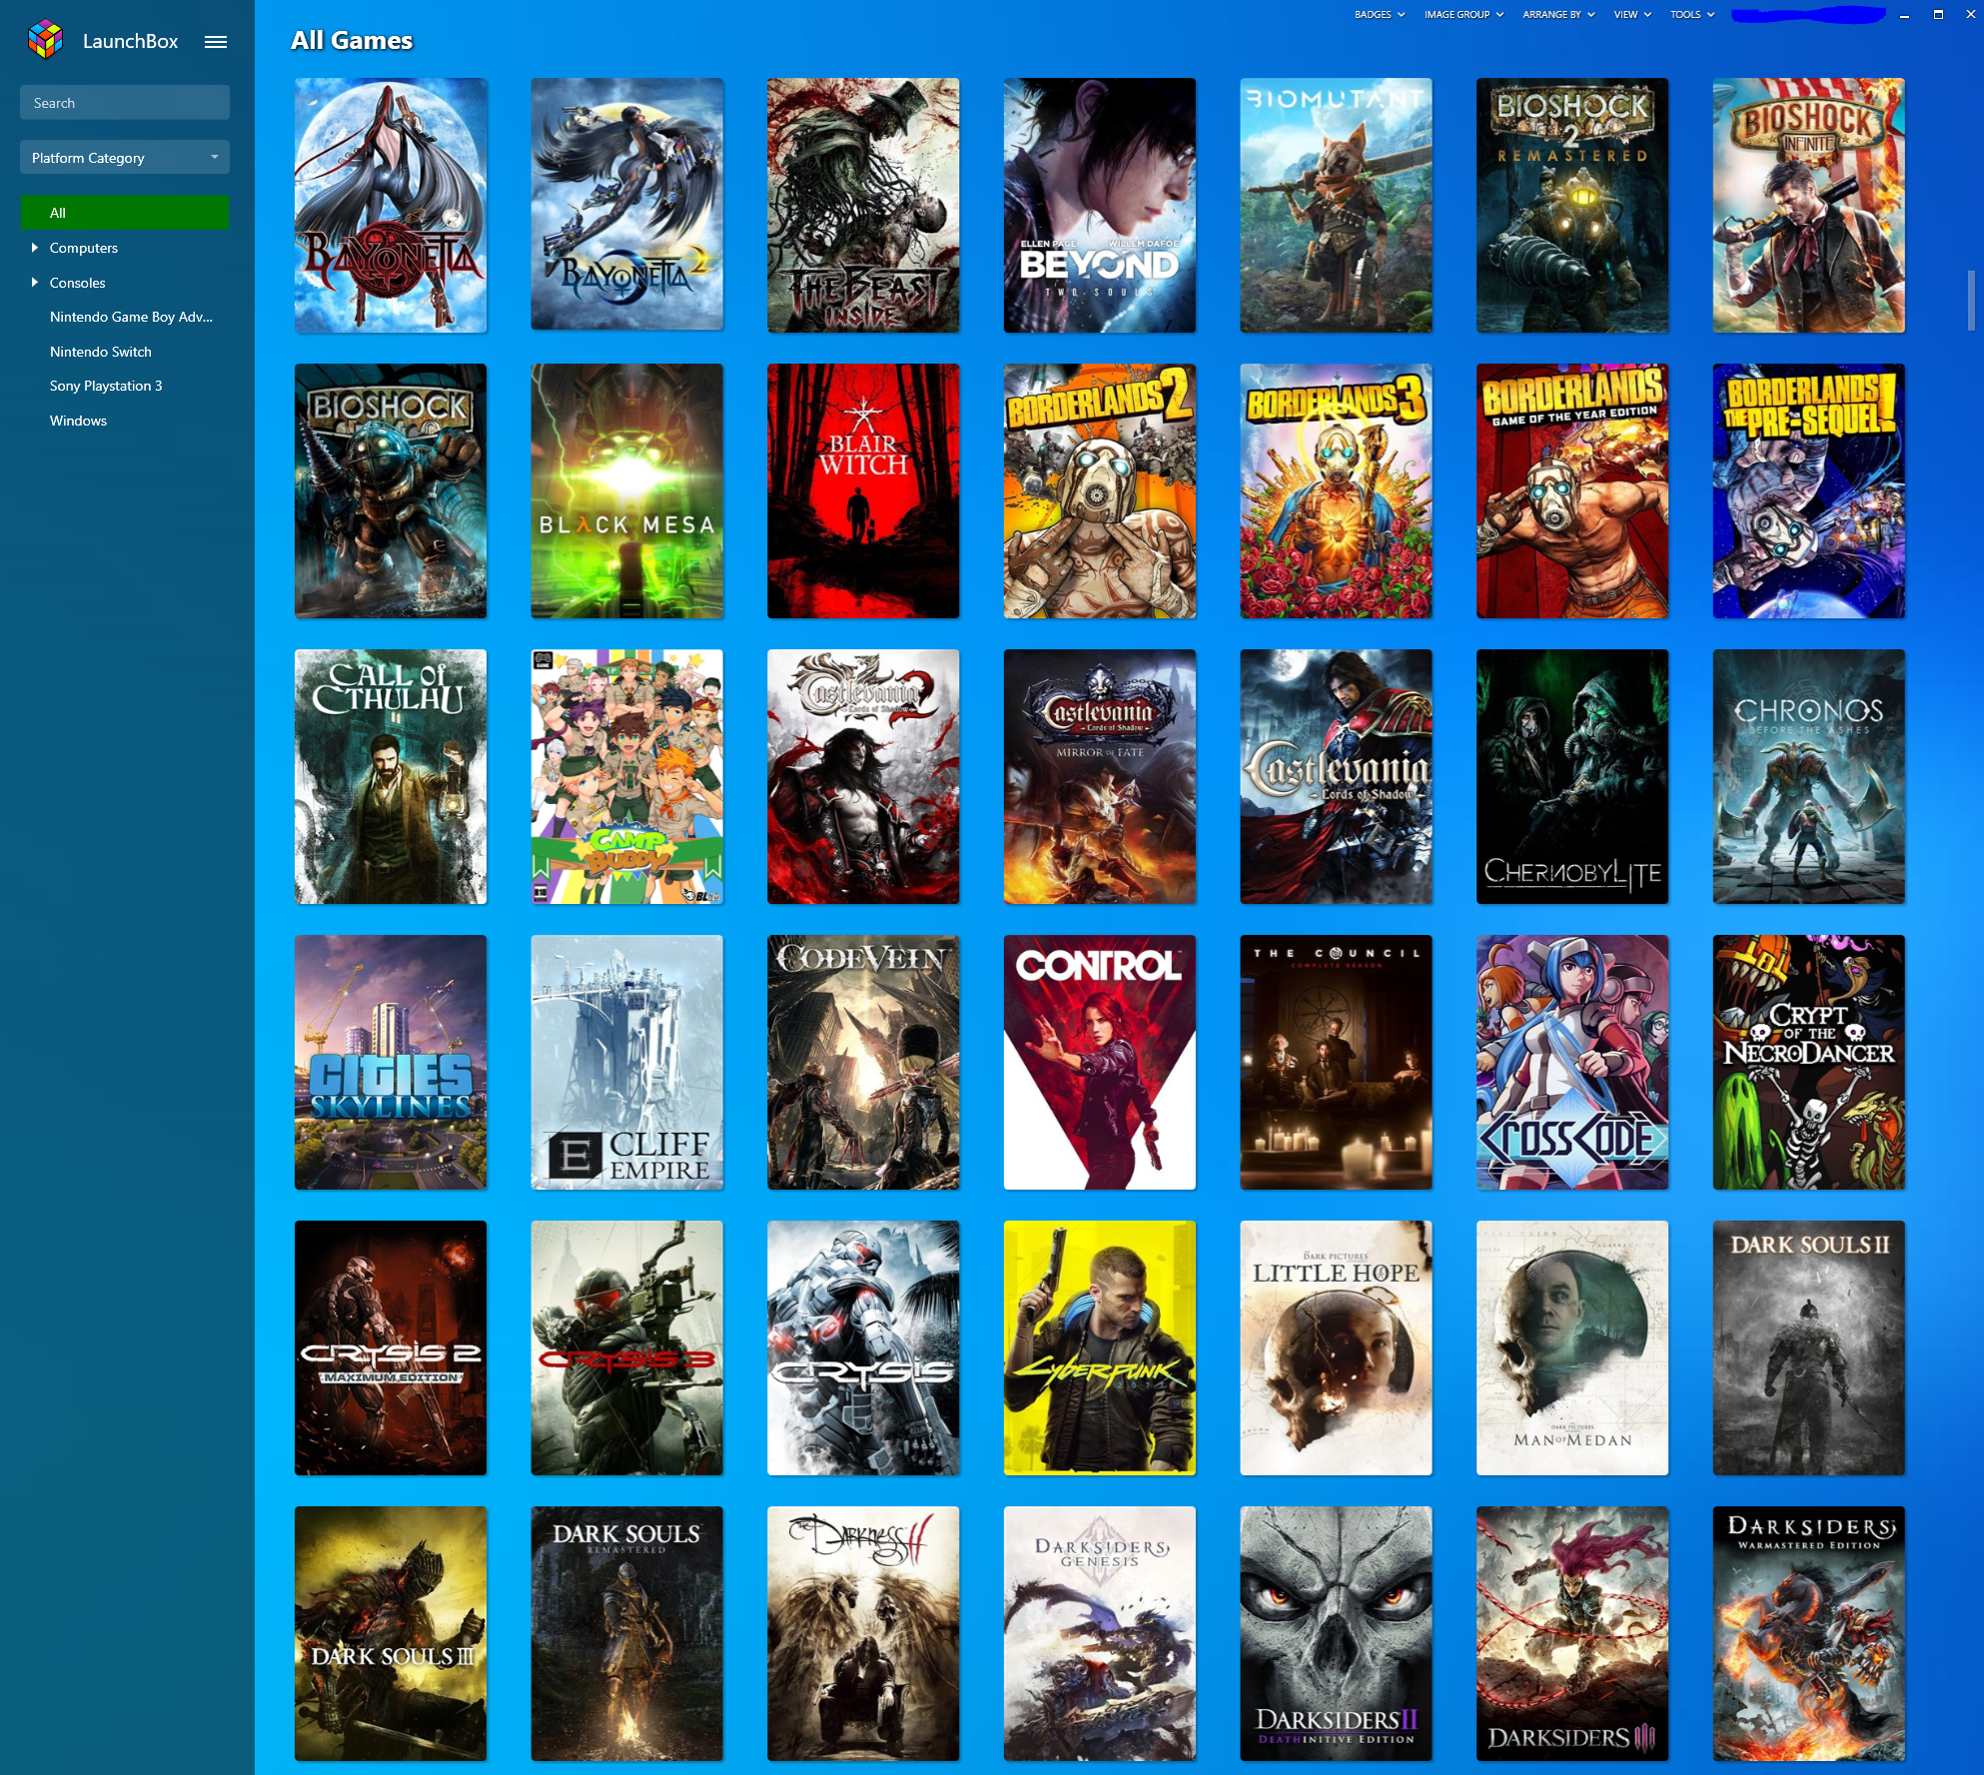Select the Crysis 3 cover
The image size is (1984, 1775).
(x=627, y=1348)
